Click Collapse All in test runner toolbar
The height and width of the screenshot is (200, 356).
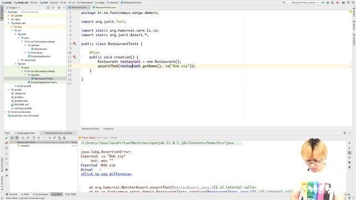click(x=38, y=138)
